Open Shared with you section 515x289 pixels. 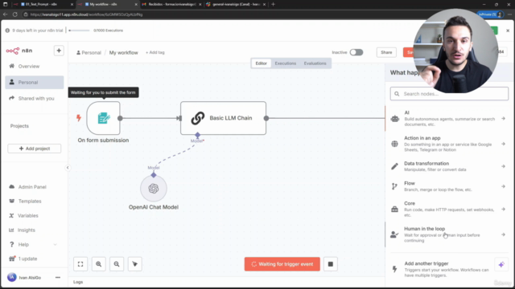coord(34,98)
